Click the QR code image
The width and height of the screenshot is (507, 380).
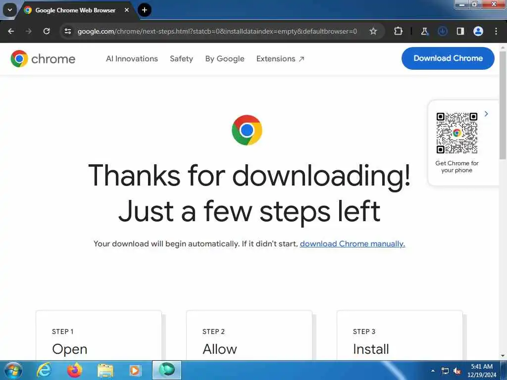tap(456, 133)
